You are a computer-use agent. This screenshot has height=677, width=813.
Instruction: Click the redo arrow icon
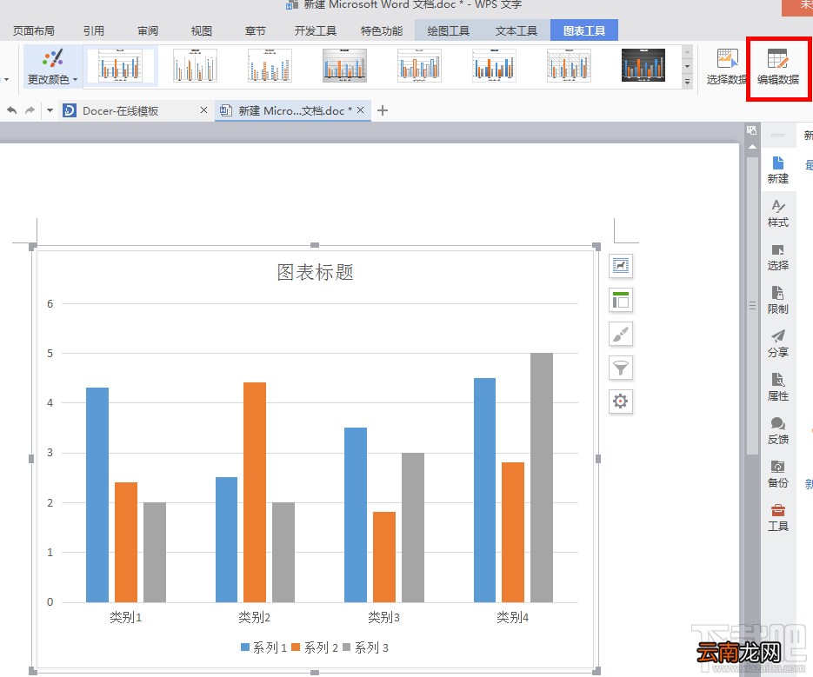pyautogui.click(x=30, y=110)
